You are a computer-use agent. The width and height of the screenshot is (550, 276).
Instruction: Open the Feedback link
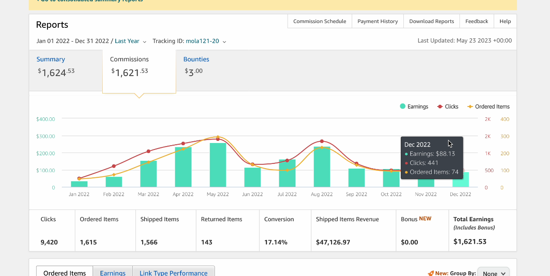point(477,21)
